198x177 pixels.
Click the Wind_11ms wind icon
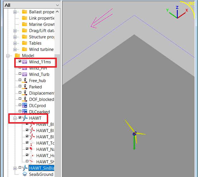25,62
